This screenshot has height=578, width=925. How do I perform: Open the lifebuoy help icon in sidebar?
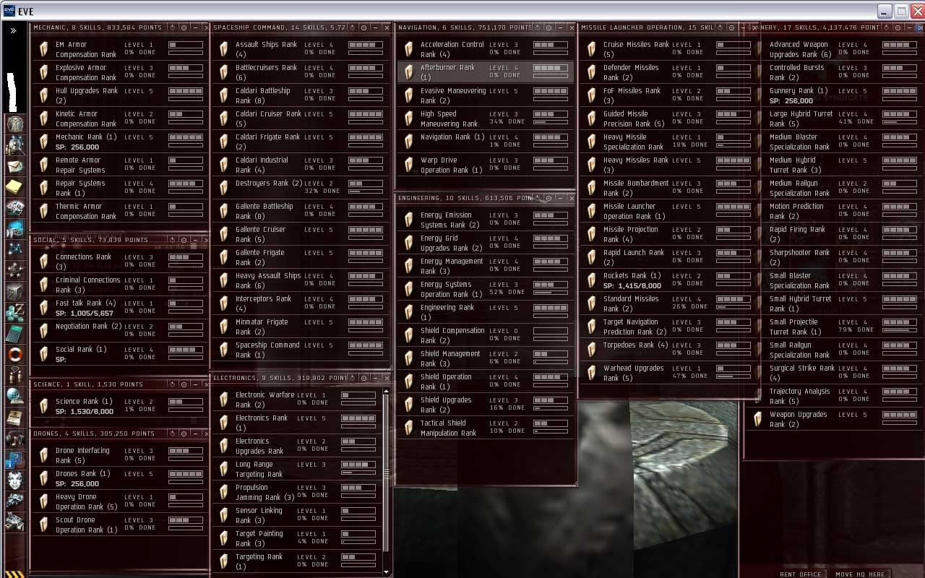point(15,354)
